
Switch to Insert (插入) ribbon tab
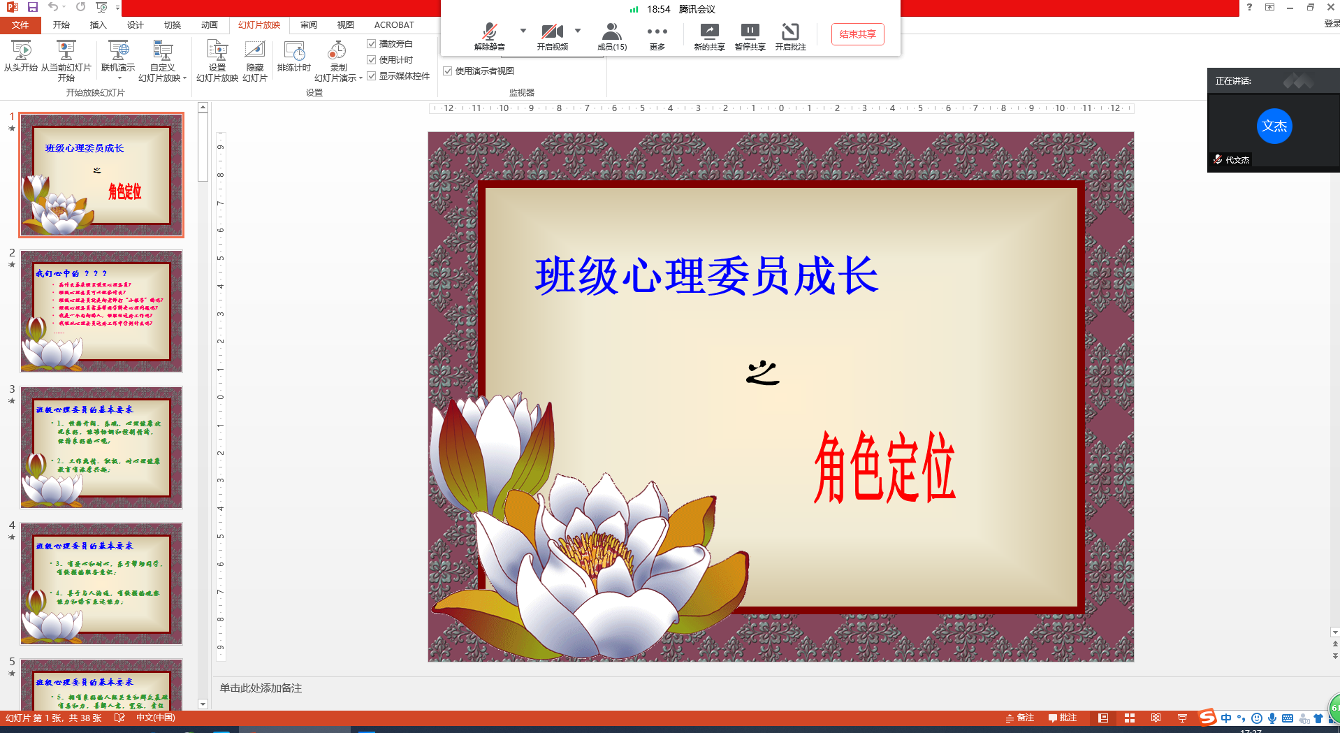pyautogui.click(x=99, y=24)
